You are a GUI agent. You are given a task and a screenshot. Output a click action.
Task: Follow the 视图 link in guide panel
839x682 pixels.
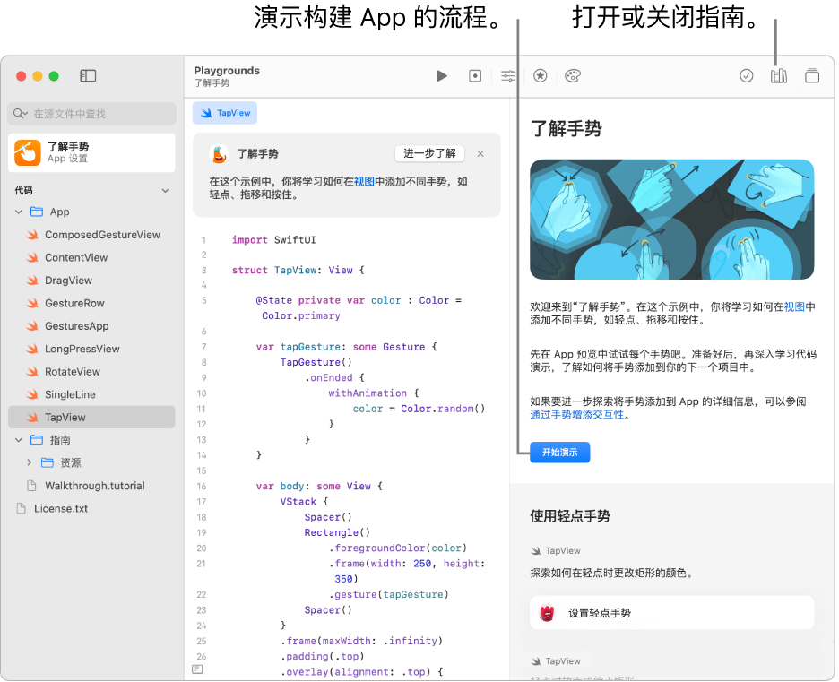(794, 307)
